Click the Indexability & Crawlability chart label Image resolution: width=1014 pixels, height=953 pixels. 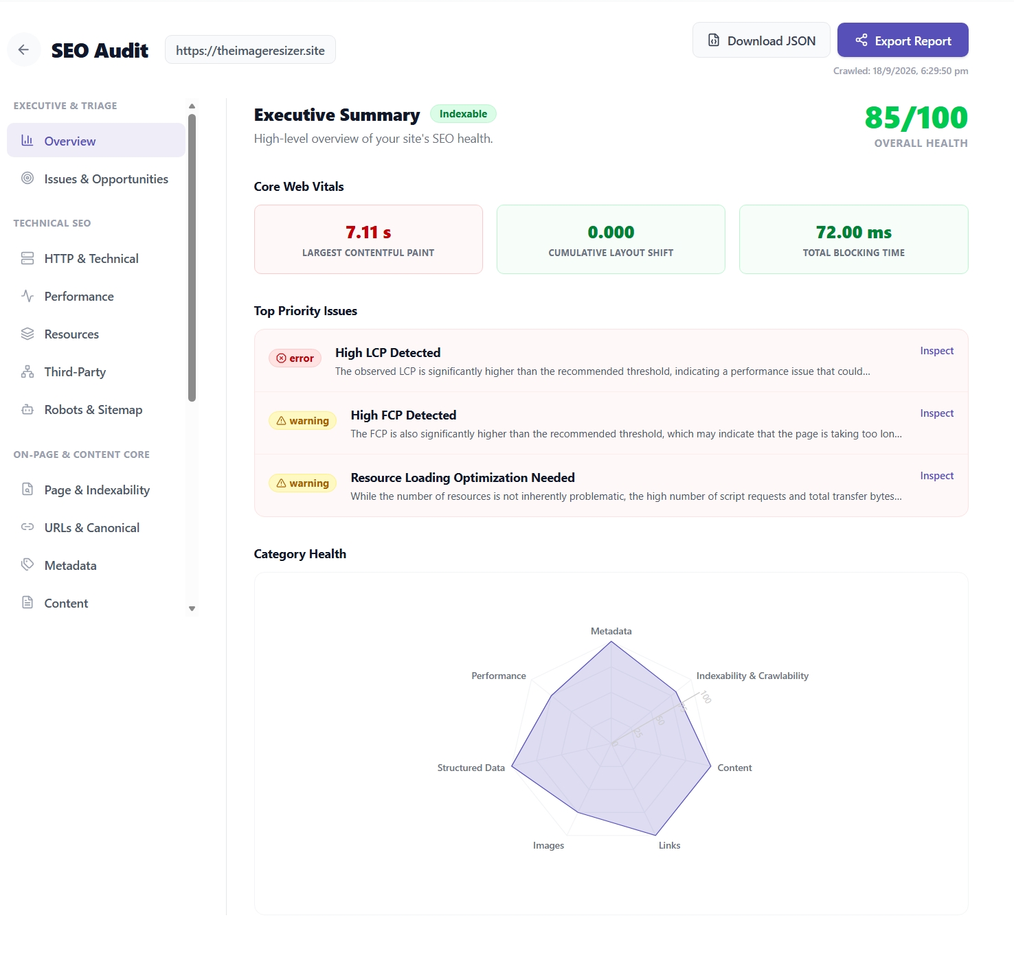pos(752,676)
